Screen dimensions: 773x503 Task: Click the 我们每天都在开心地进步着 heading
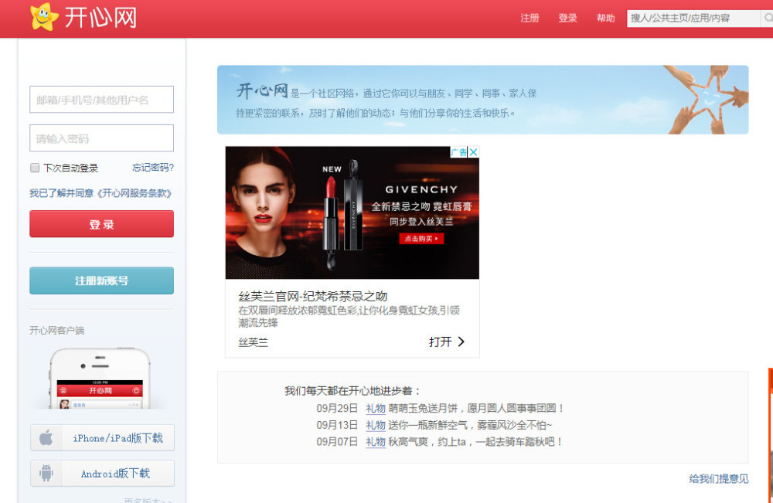point(353,391)
